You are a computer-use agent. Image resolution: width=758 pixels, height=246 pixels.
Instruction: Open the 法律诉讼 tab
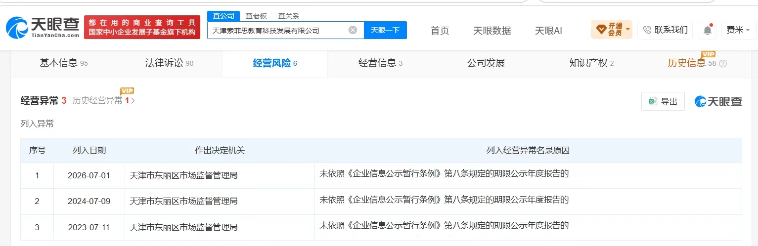[x=169, y=63]
